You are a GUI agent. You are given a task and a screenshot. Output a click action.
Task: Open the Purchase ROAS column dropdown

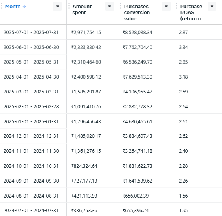[x=212, y=6]
